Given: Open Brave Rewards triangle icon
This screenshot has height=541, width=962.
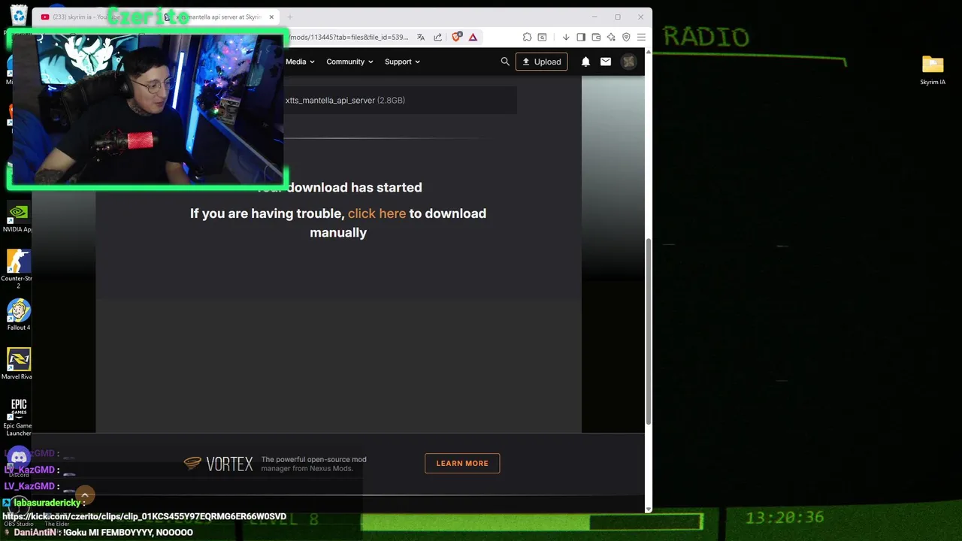Looking at the screenshot, I should pos(473,37).
